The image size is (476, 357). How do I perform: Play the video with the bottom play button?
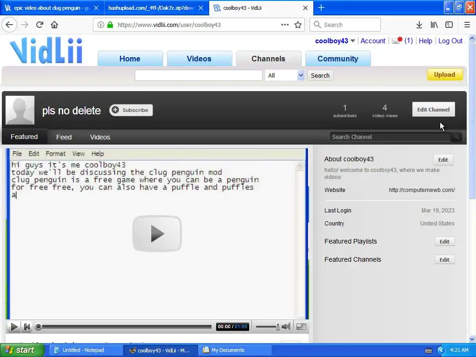13,327
